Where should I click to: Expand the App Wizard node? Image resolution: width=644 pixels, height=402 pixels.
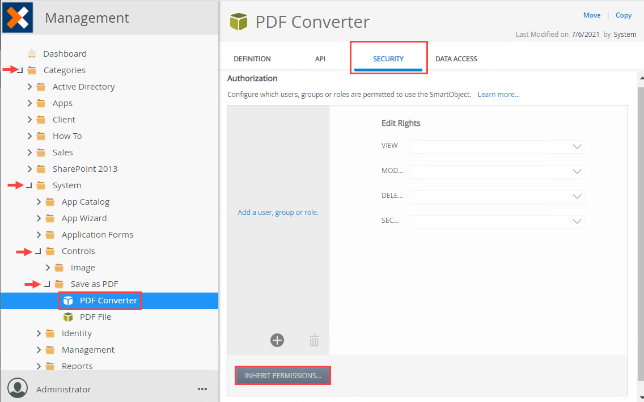pos(38,218)
